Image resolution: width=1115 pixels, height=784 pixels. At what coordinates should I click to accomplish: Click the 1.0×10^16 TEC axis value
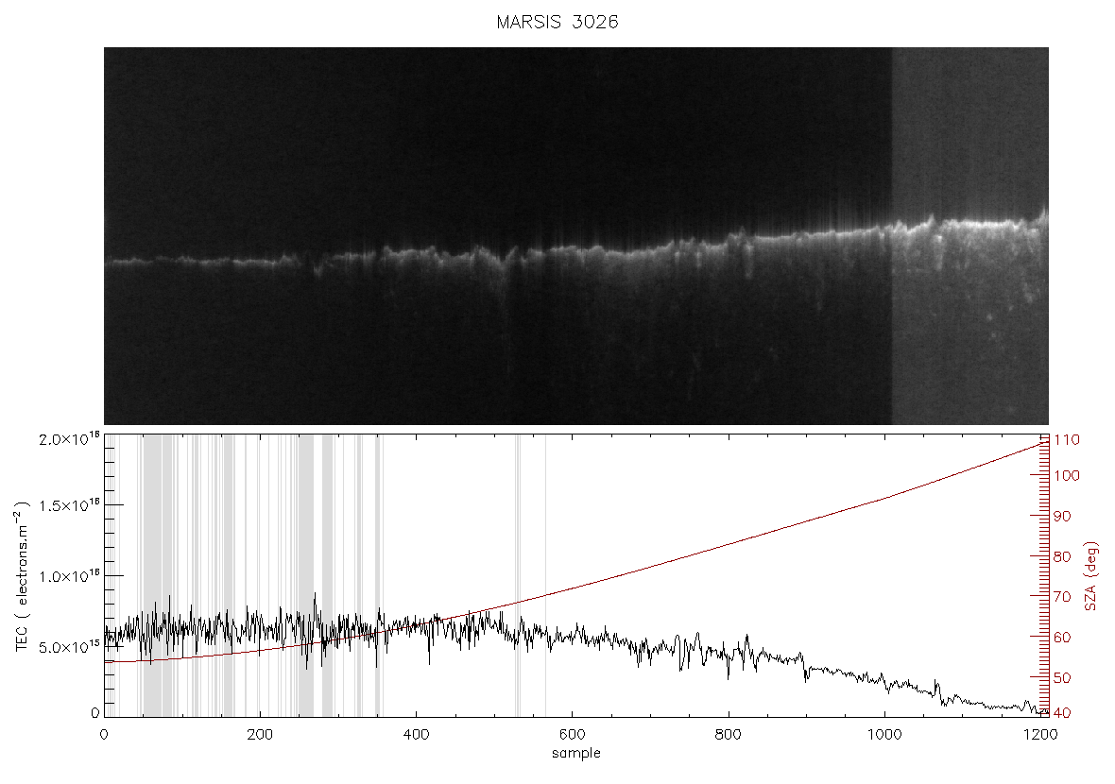pos(70,576)
